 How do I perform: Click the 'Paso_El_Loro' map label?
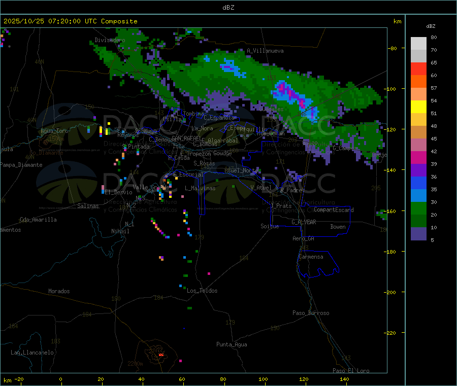(351, 371)
